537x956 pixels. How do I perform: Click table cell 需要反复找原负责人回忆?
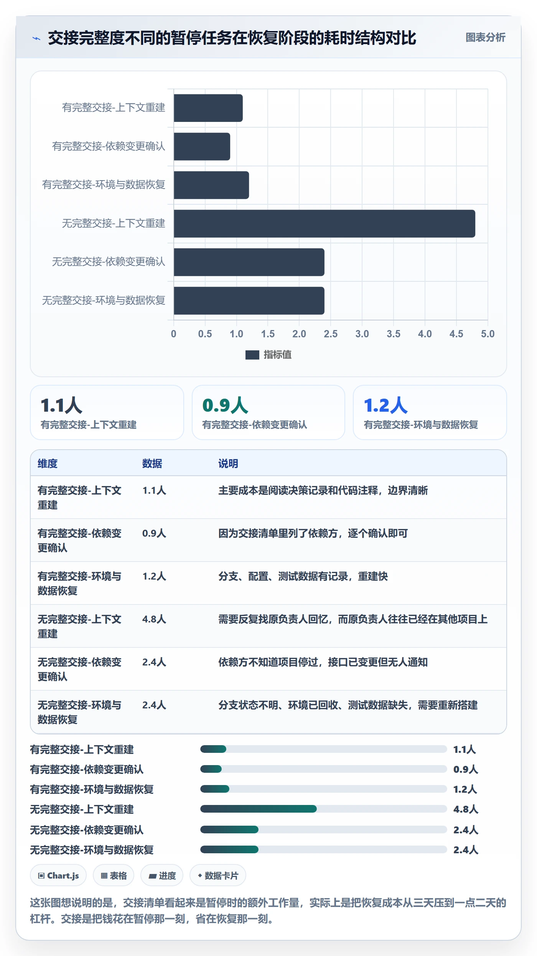click(x=353, y=619)
